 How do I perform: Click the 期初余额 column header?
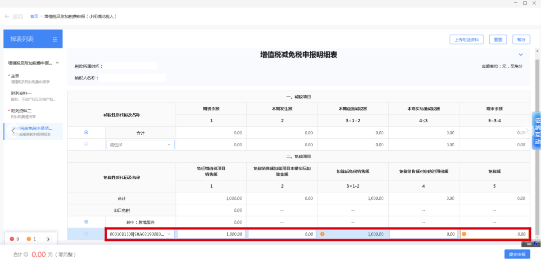[x=211, y=108]
